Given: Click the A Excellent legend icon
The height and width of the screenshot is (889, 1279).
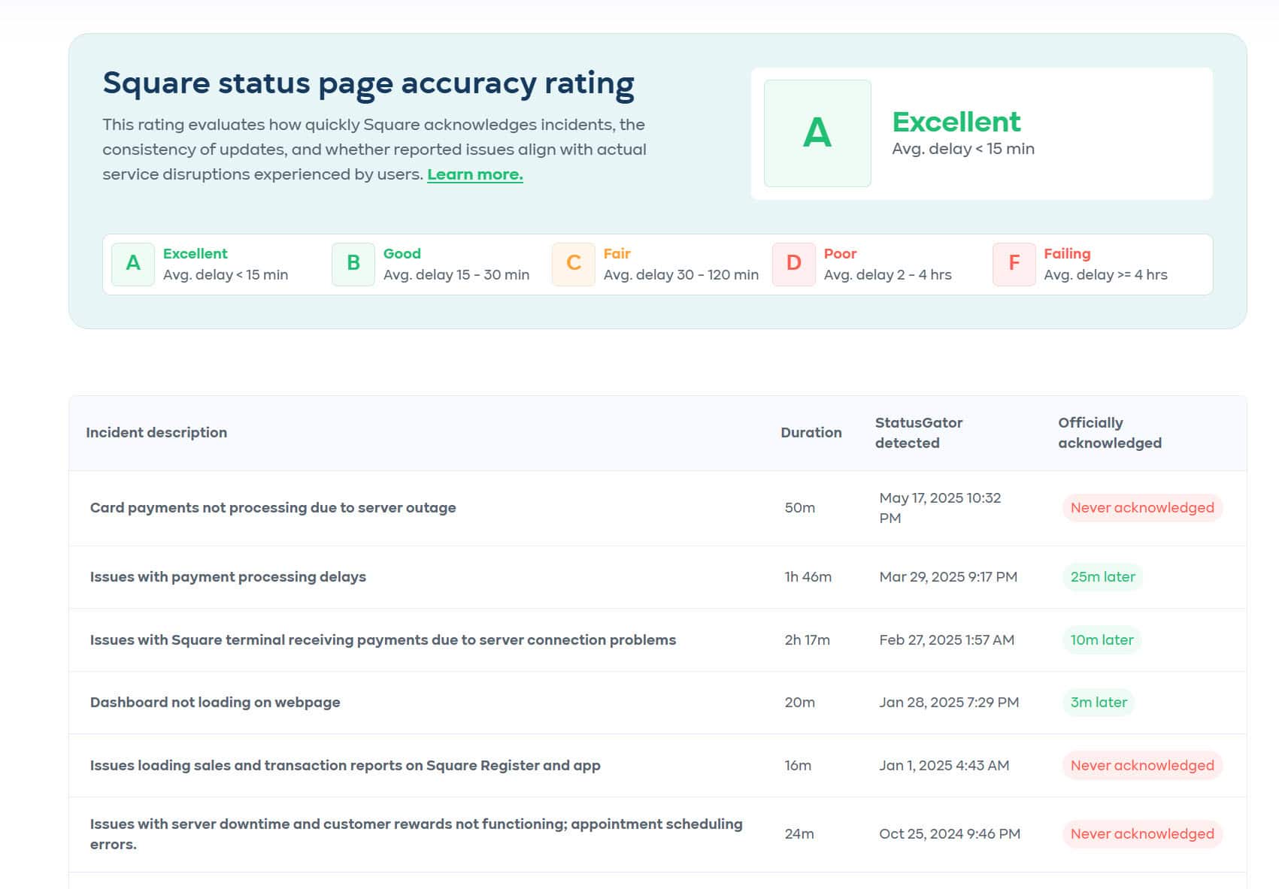Looking at the screenshot, I should coord(133,264).
